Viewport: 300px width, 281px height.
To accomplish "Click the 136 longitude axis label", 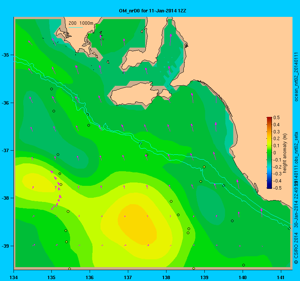I will click(x=90, y=277).
